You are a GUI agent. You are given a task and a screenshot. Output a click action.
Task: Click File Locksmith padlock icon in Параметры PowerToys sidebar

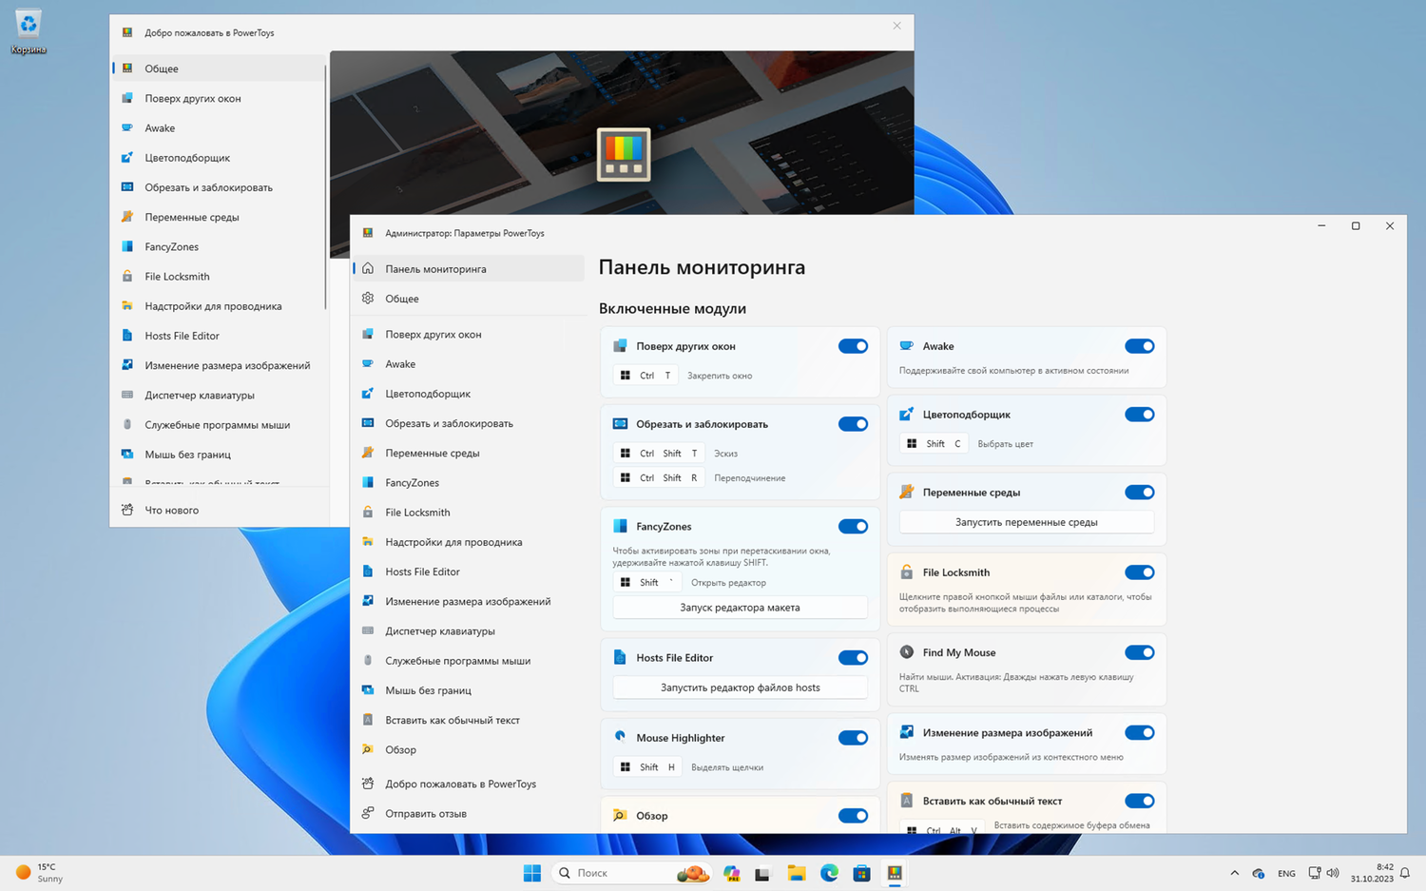click(x=368, y=512)
